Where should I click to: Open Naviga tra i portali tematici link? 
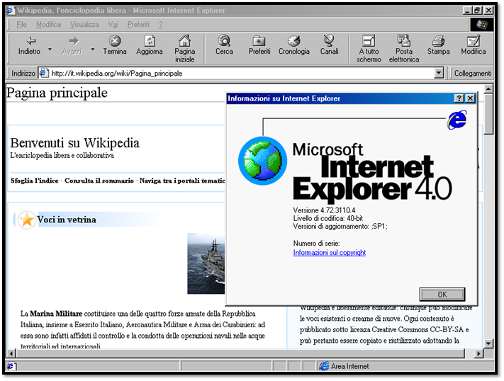[x=182, y=181]
